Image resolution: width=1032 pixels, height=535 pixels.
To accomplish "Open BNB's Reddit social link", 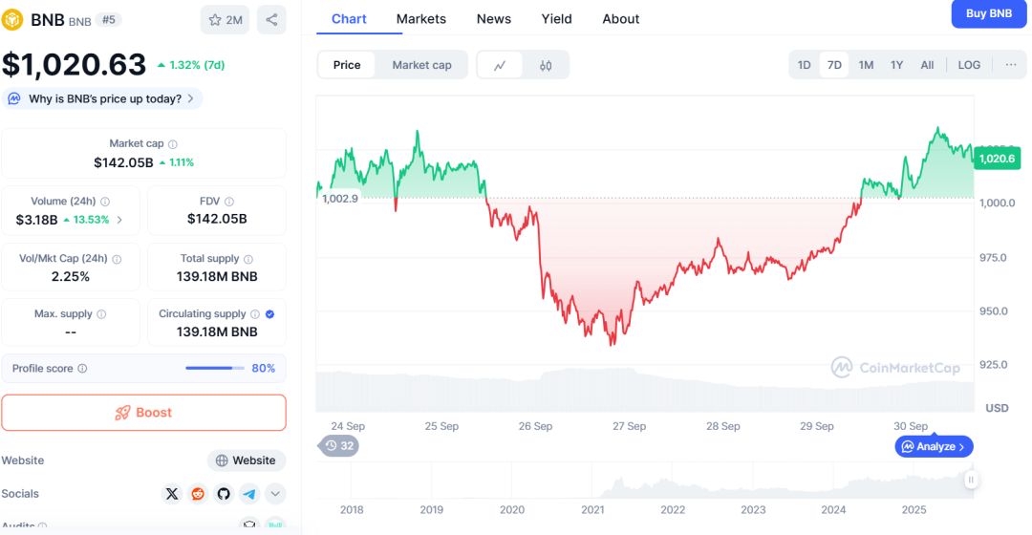I will point(198,494).
